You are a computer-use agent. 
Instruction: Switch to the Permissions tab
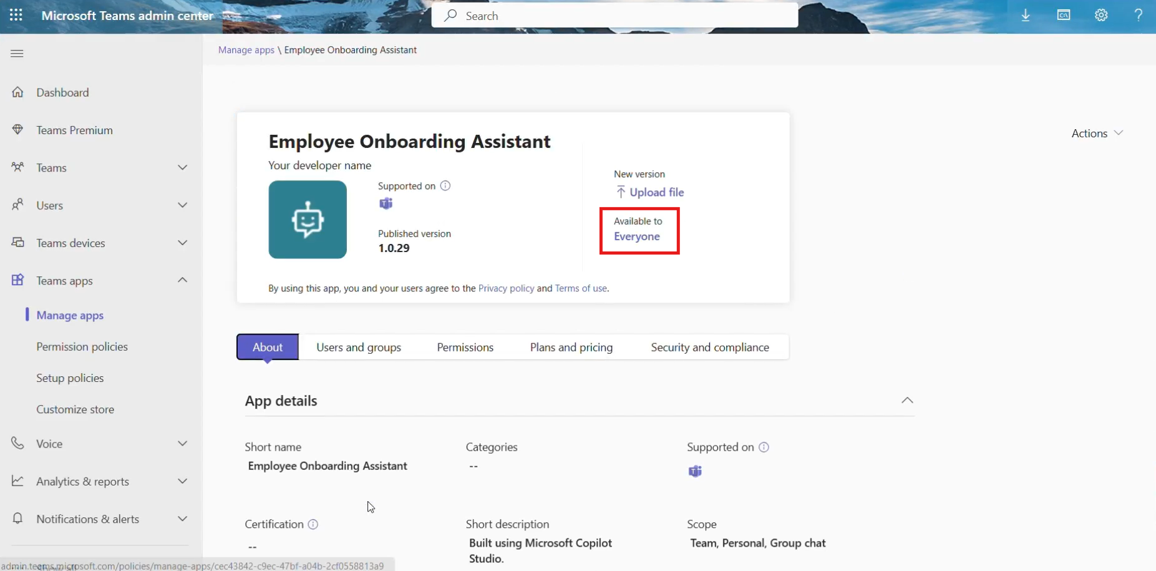click(x=465, y=348)
